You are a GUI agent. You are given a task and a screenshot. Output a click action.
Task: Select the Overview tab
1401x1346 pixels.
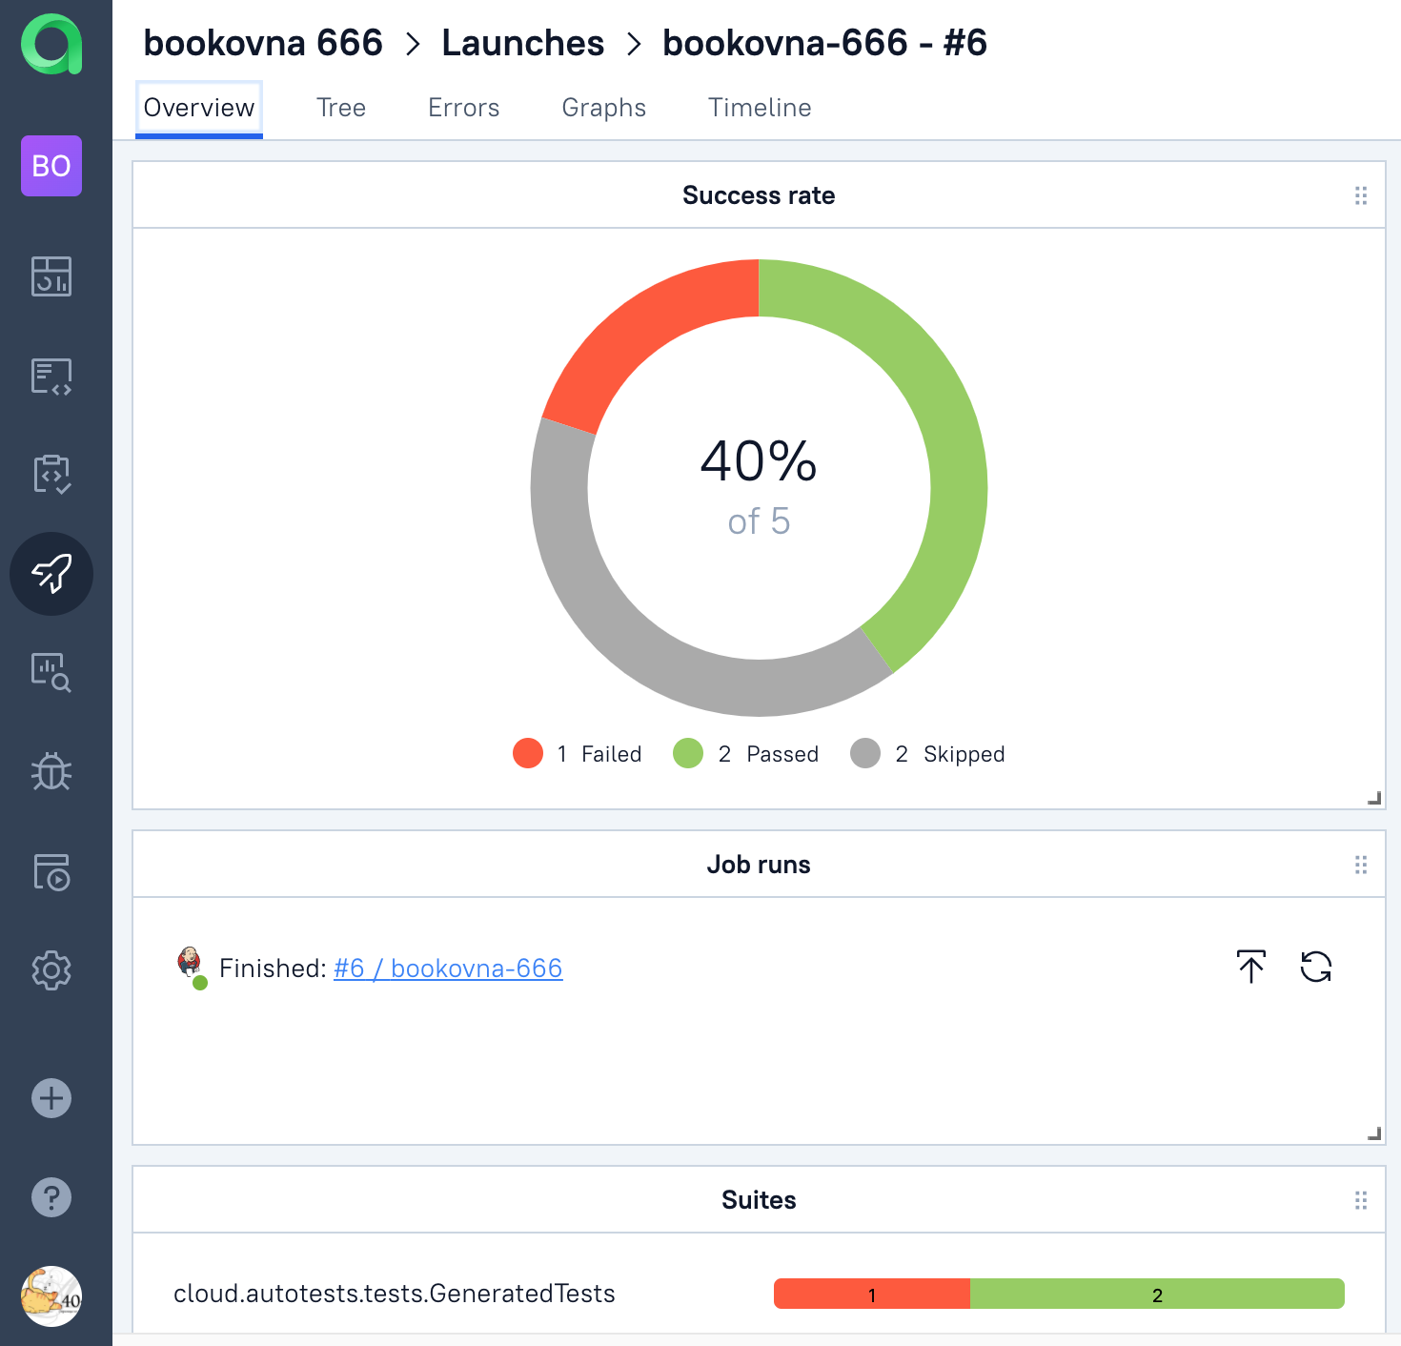199,108
